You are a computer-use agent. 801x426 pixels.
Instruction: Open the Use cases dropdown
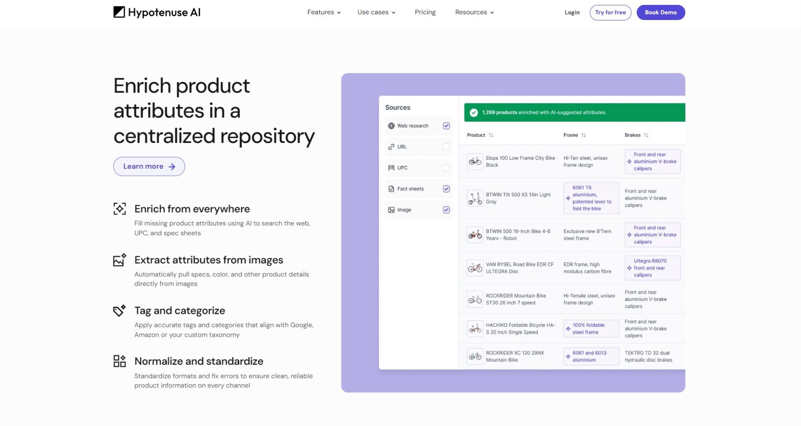click(376, 13)
